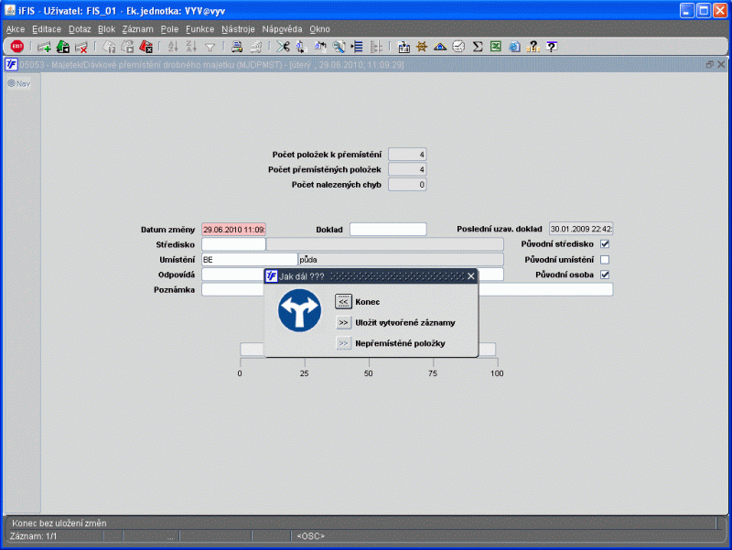732x550 pixels.
Task: Click the Poslední uzav. doklad date field
Action: pos(581,229)
